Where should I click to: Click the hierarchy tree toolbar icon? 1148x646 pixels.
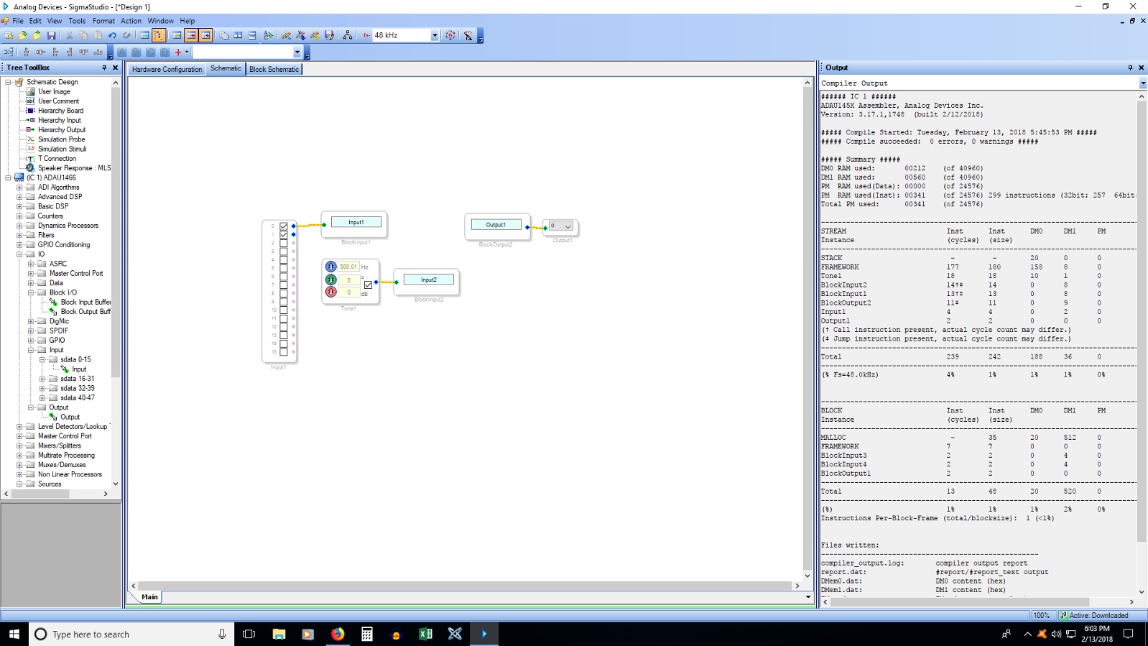(348, 35)
